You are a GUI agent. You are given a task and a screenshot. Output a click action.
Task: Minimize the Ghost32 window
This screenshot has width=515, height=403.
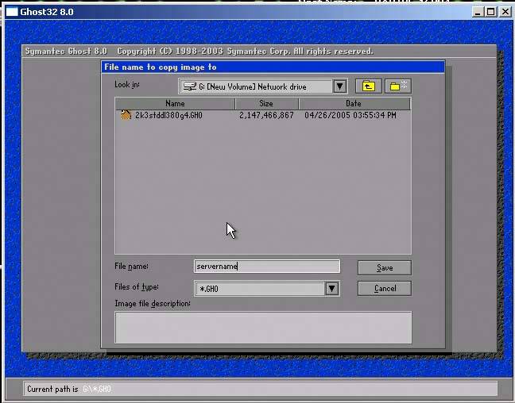pyautogui.click(x=477, y=12)
